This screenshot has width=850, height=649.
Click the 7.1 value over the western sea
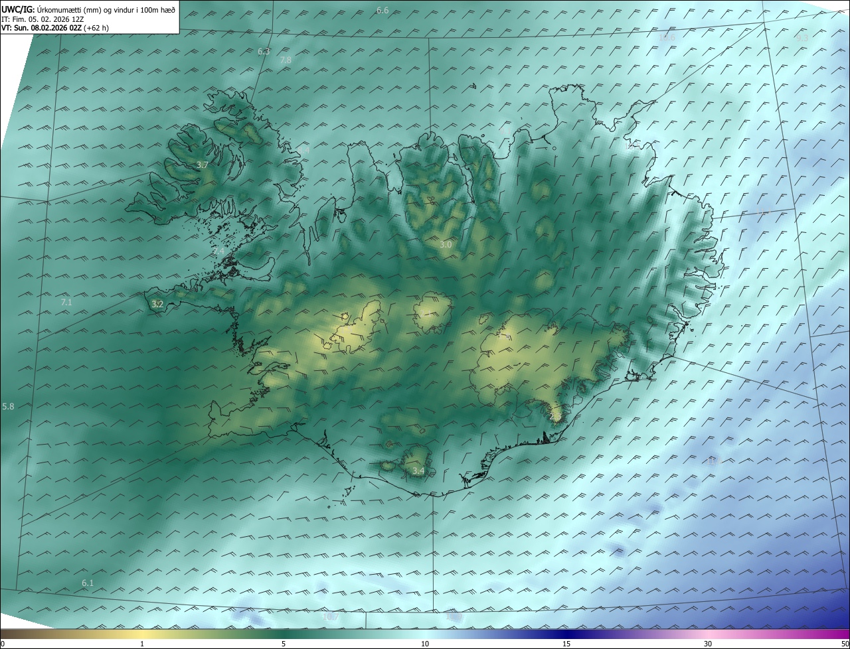click(x=66, y=303)
